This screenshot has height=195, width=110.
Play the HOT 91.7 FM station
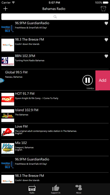[55, 99]
